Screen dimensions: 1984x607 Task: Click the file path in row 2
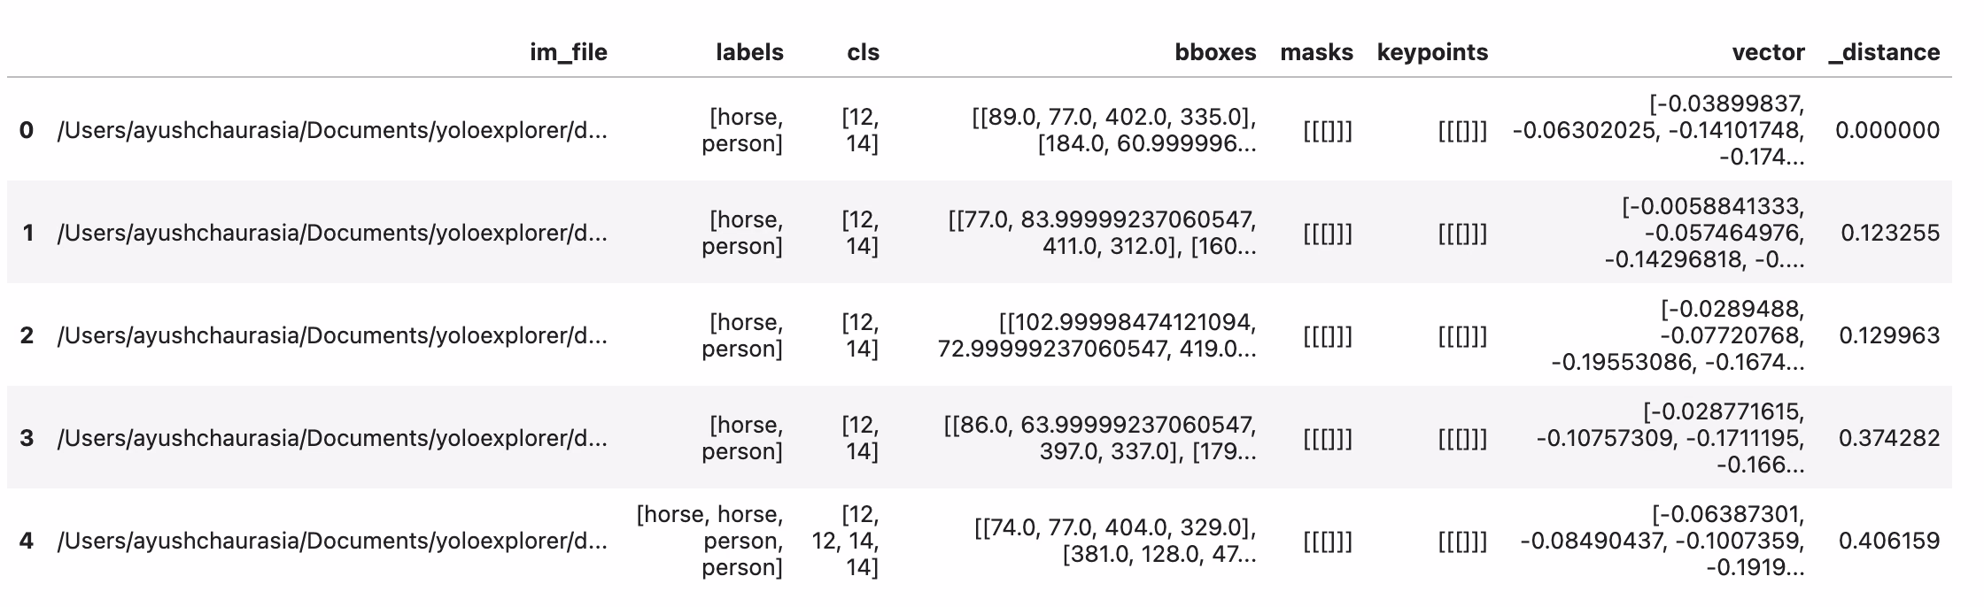[332, 335]
